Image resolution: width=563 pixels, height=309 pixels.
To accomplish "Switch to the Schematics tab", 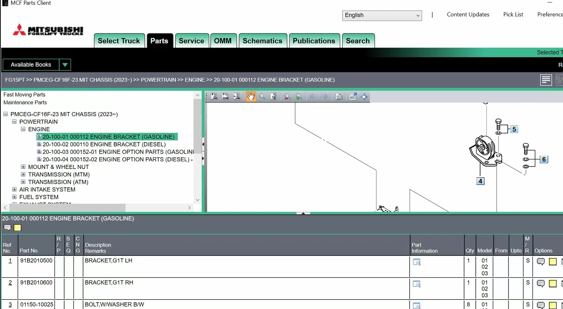I will [x=262, y=41].
